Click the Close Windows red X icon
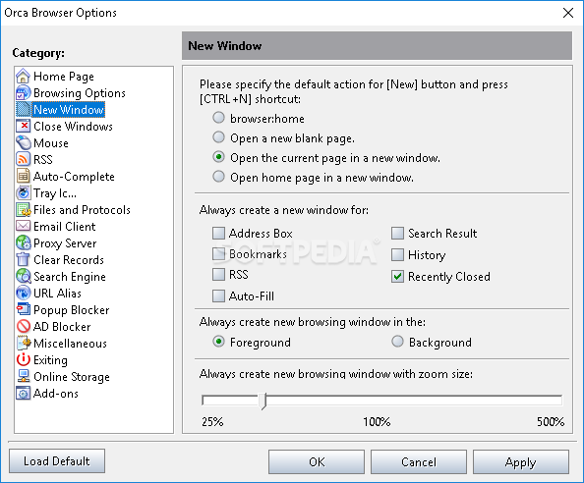The height and width of the screenshot is (483, 584). [23, 126]
